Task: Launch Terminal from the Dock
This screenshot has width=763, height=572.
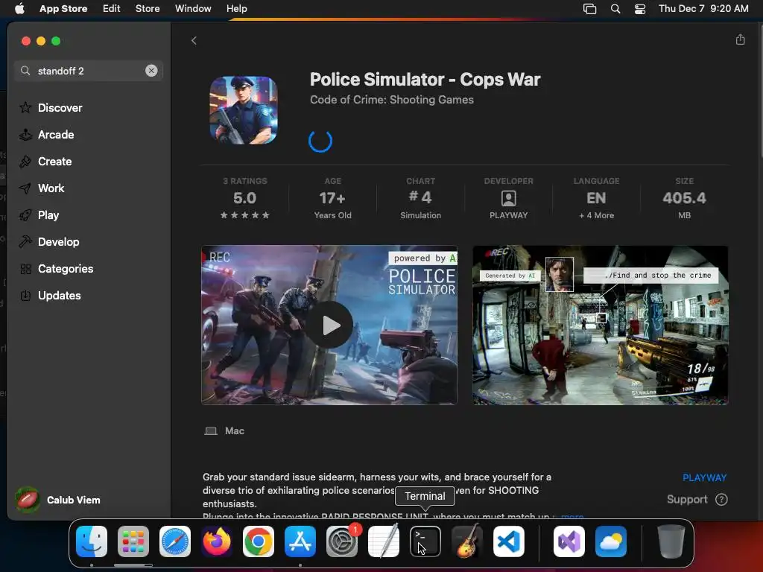Action: coord(425,541)
